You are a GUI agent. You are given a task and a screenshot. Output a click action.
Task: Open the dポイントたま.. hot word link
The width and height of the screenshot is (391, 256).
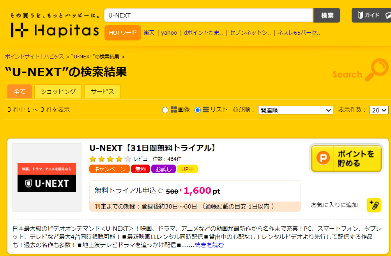pos(203,33)
